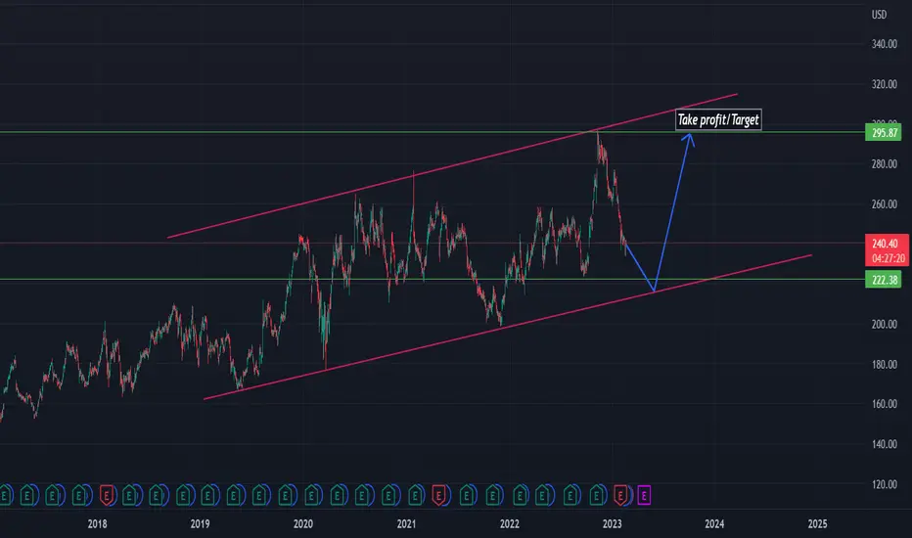
Task: Select the red 240.40 current price label
Action: [x=887, y=250]
